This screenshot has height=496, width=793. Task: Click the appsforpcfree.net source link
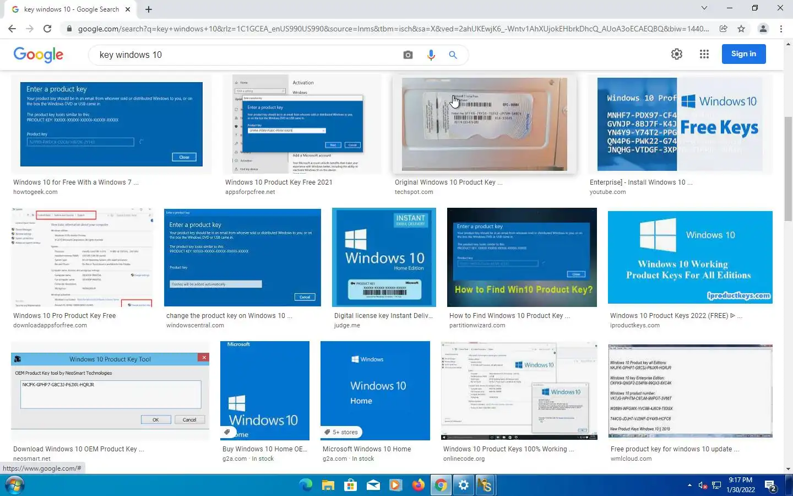click(250, 192)
